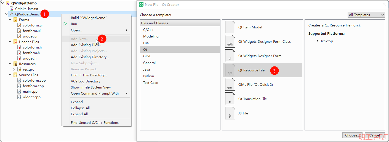Choose Build "QWidgetDemo" from context menu

pos(96,18)
